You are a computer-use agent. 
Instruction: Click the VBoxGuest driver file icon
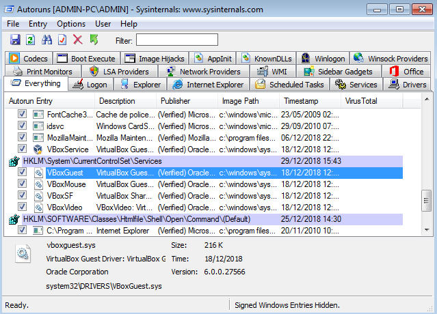[x=38, y=173]
